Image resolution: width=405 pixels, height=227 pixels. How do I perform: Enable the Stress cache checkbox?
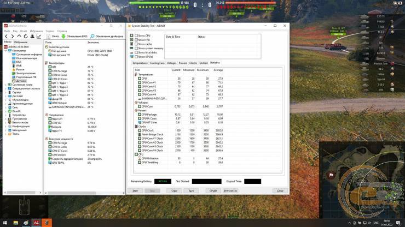click(x=136, y=44)
